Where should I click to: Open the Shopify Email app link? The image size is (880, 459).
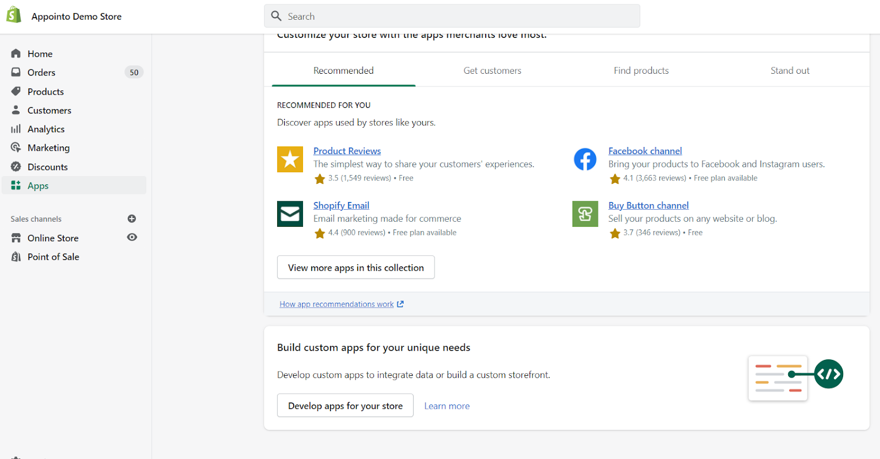341,205
